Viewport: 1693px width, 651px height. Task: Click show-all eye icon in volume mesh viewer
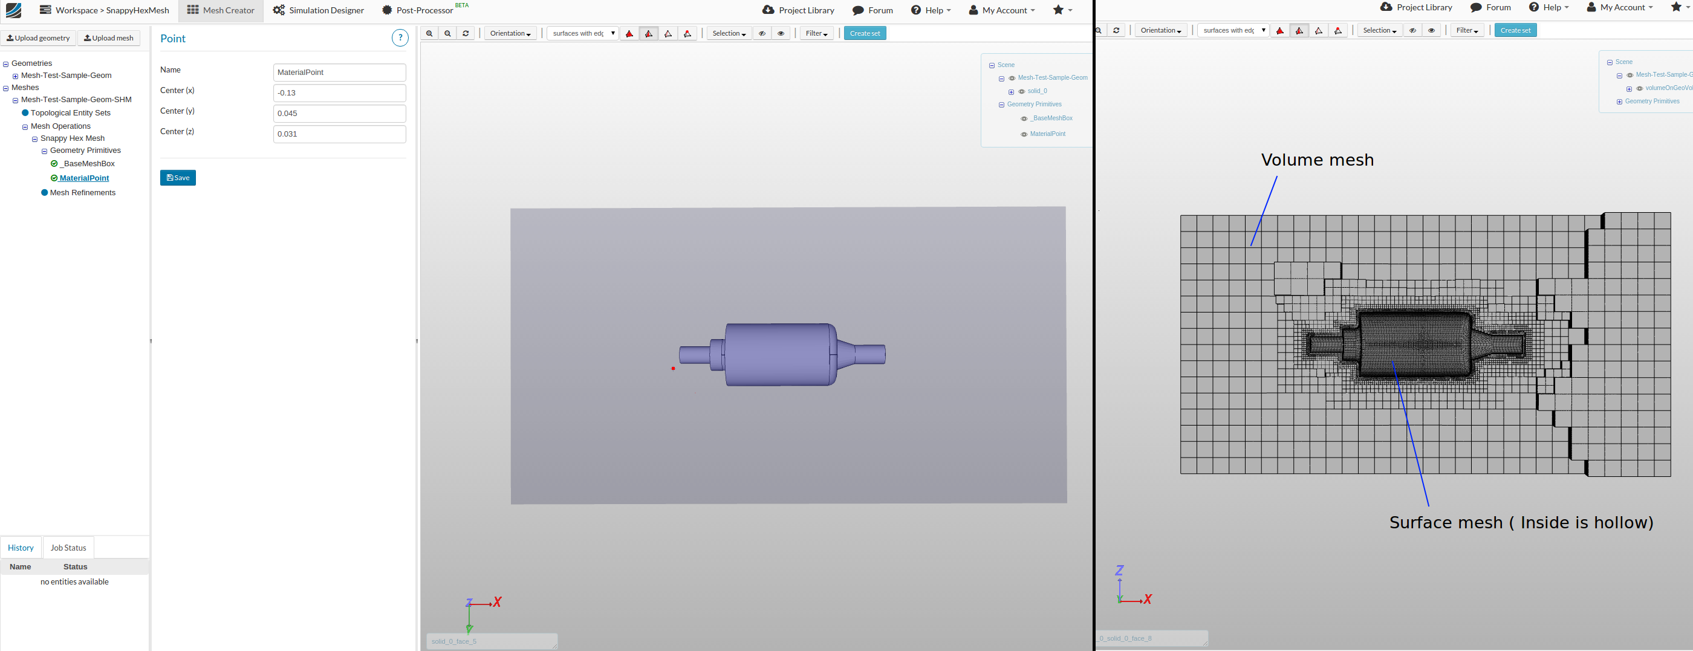(1431, 31)
